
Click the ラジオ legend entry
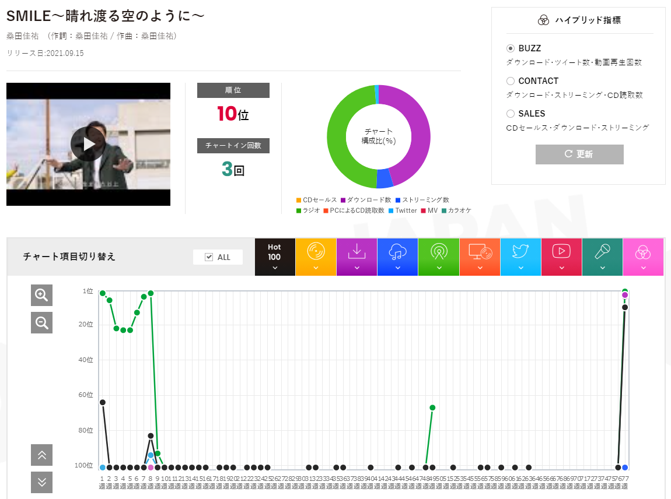pyautogui.click(x=308, y=211)
